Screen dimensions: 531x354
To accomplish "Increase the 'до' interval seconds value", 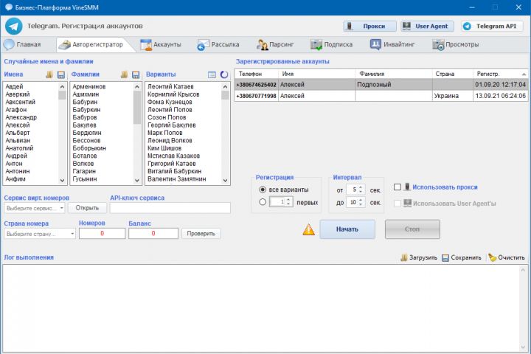I will [x=361, y=200].
